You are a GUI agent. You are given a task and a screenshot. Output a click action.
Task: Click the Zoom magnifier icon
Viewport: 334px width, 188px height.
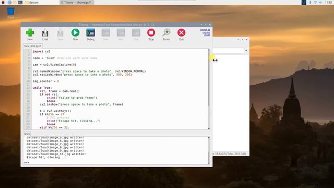(166, 34)
